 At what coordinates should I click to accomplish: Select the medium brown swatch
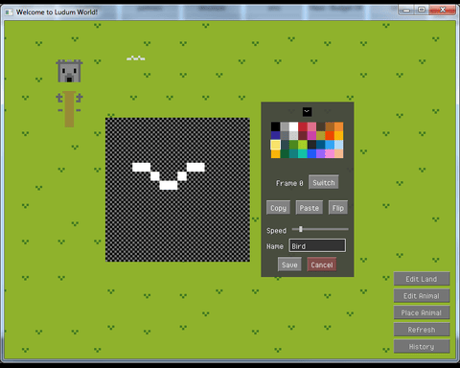point(330,126)
